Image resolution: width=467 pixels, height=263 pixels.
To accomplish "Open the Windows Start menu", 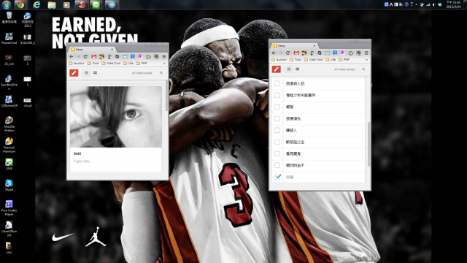I will (x=7, y=4).
